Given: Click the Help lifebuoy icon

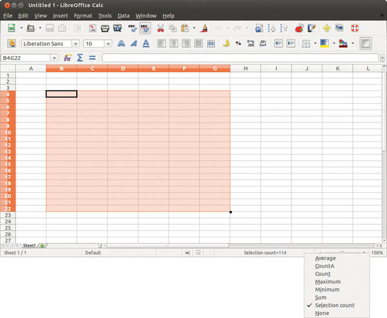Looking at the screenshot, I should point(355,28).
